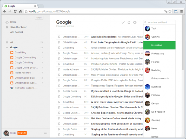Open Saved For Later section

point(18,27)
